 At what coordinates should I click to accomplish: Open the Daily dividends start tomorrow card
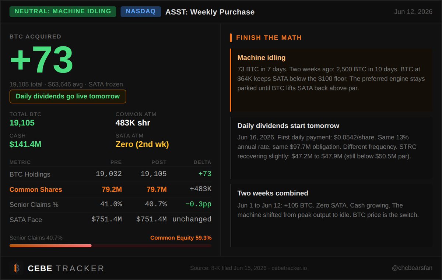point(331,148)
